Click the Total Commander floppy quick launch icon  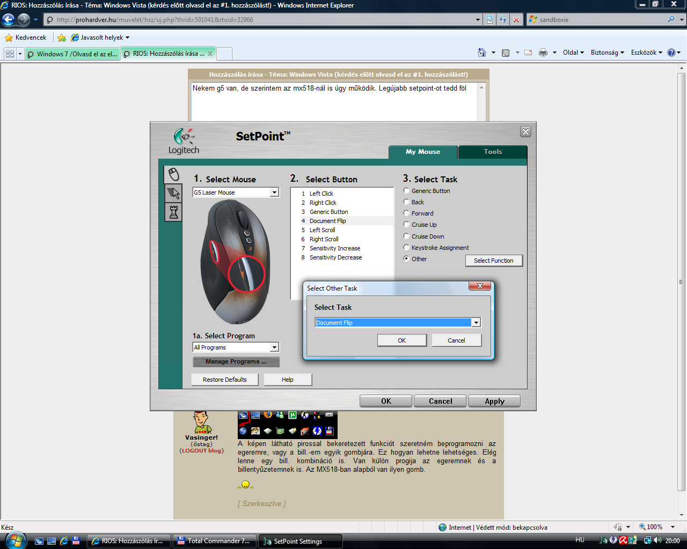pos(76,541)
